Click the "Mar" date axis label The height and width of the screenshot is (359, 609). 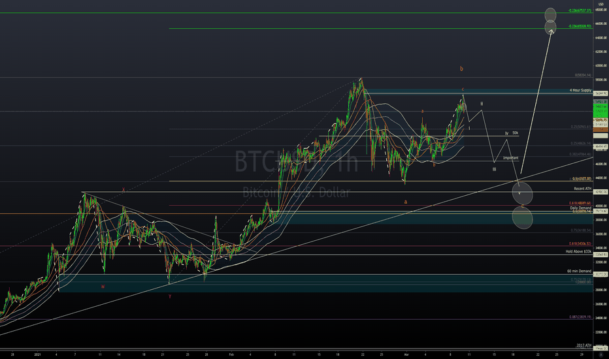406,354
